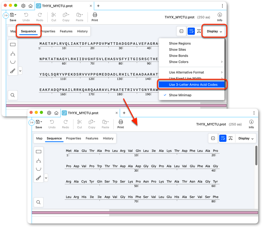Open Display dropdown in the bottom window
The image size is (265, 227).
(246, 138)
